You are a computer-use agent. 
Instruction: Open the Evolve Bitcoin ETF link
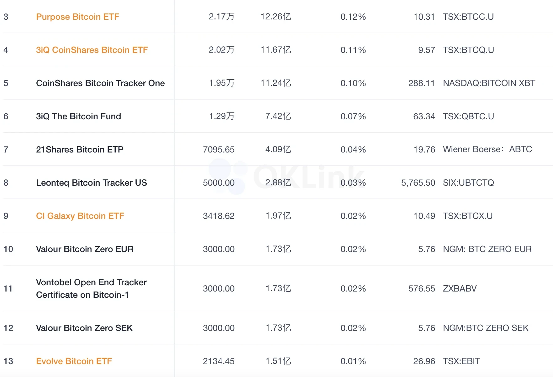(x=74, y=361)
